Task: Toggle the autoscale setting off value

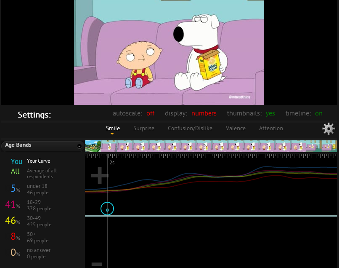Action: [150, 113]
